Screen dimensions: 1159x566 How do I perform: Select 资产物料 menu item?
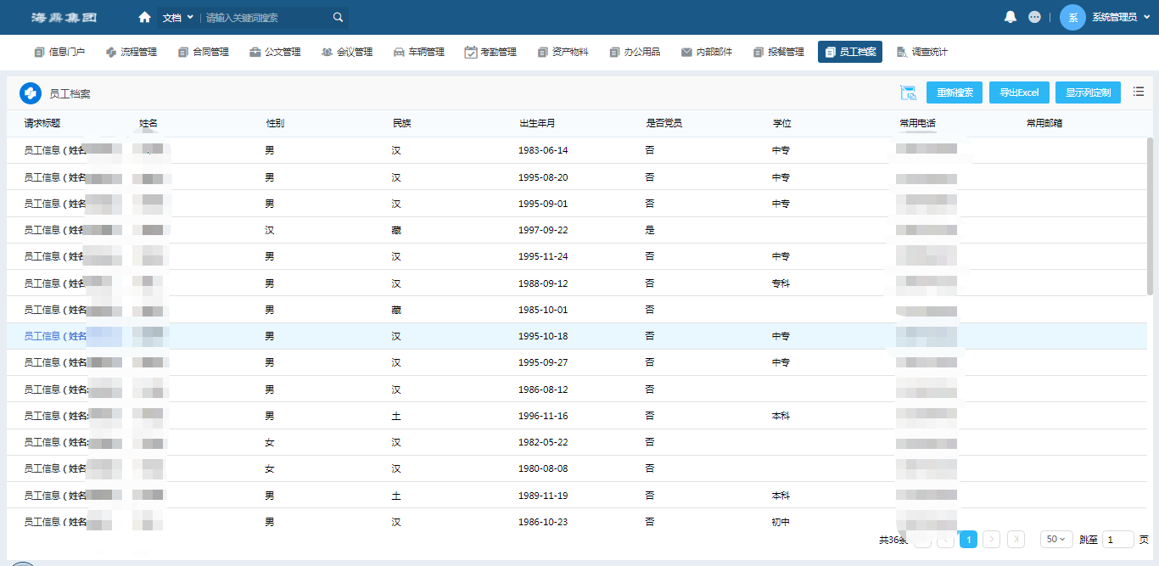563,52
